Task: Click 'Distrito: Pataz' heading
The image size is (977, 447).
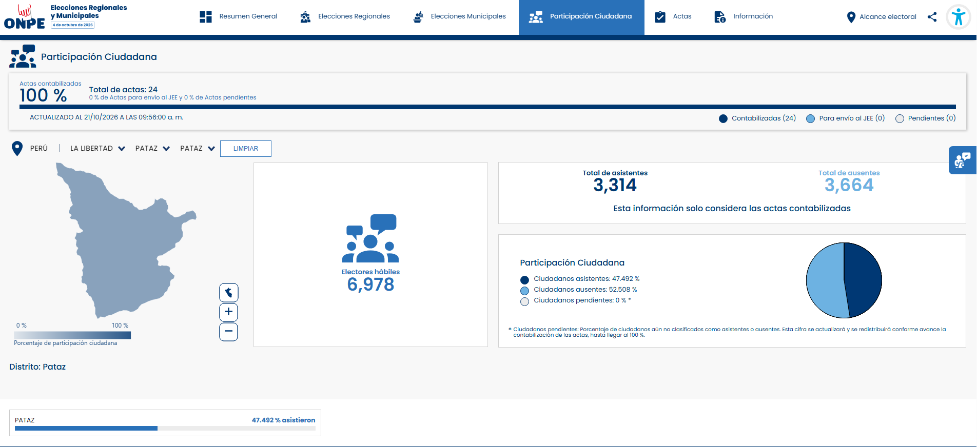Action: pos(37,367)
